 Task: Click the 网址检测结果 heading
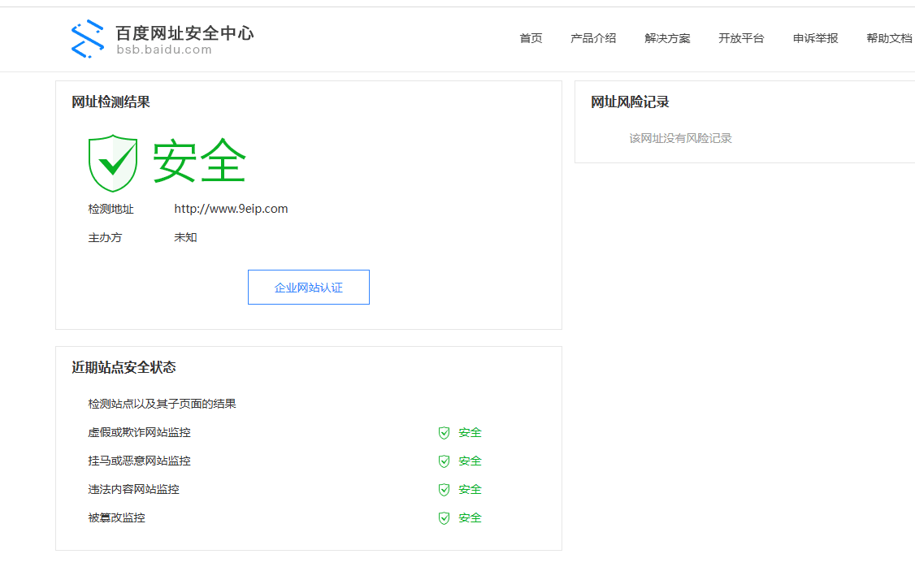click(111, 102)
